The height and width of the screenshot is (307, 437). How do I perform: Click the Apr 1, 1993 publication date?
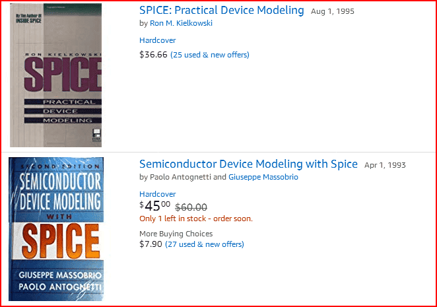tap(385, 165)
